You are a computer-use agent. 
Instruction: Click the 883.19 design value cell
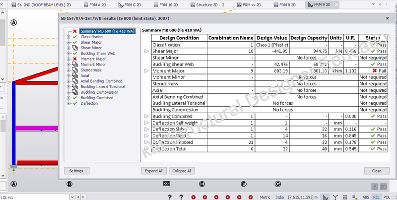coord(272,71)
